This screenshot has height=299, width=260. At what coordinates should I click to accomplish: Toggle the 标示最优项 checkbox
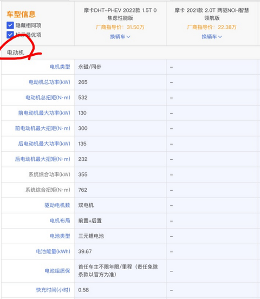click(10, 35)
